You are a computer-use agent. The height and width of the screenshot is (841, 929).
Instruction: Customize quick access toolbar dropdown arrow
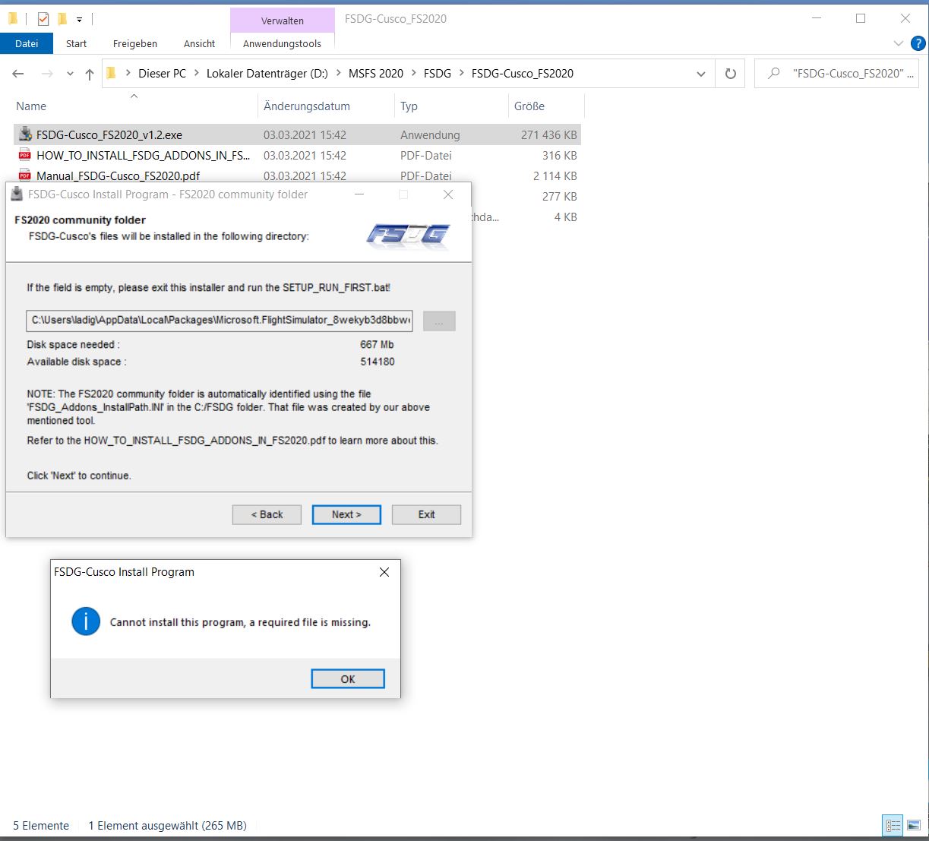coord(80,19)
